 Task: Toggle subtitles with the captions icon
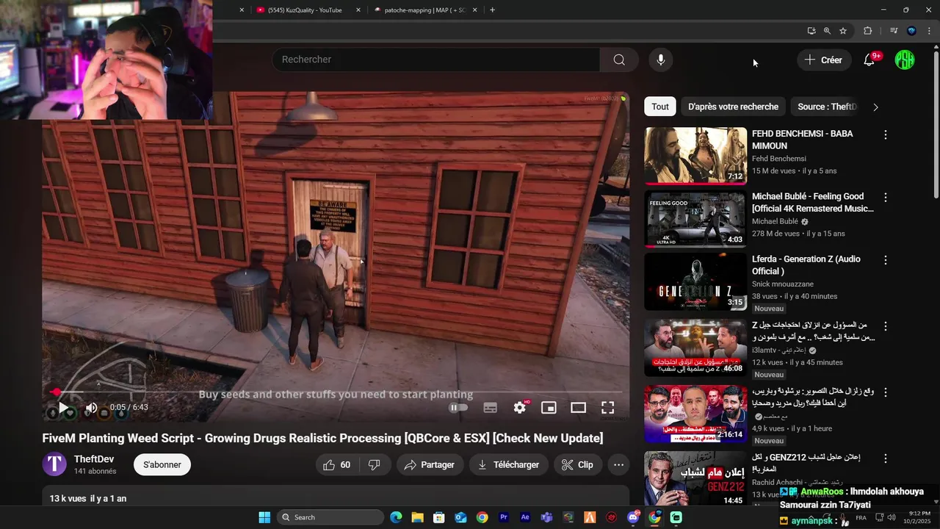[x=491, y=408]
